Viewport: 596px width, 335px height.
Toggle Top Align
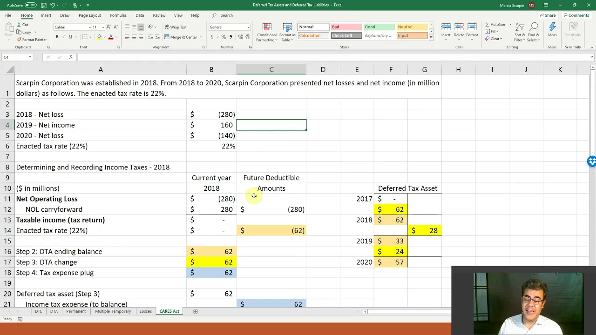pyautogui.click(x=127, y=27)
